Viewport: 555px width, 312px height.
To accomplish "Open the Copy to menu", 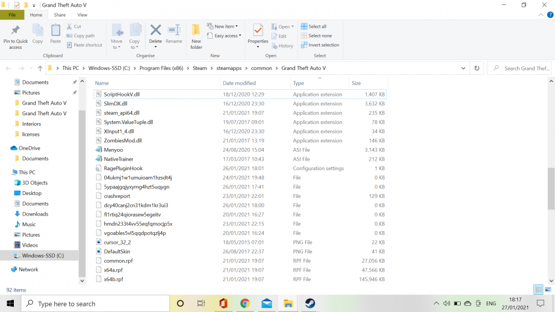I will coord(134,37).
